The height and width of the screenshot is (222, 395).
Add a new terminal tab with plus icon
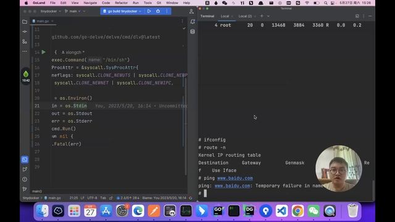262,16
